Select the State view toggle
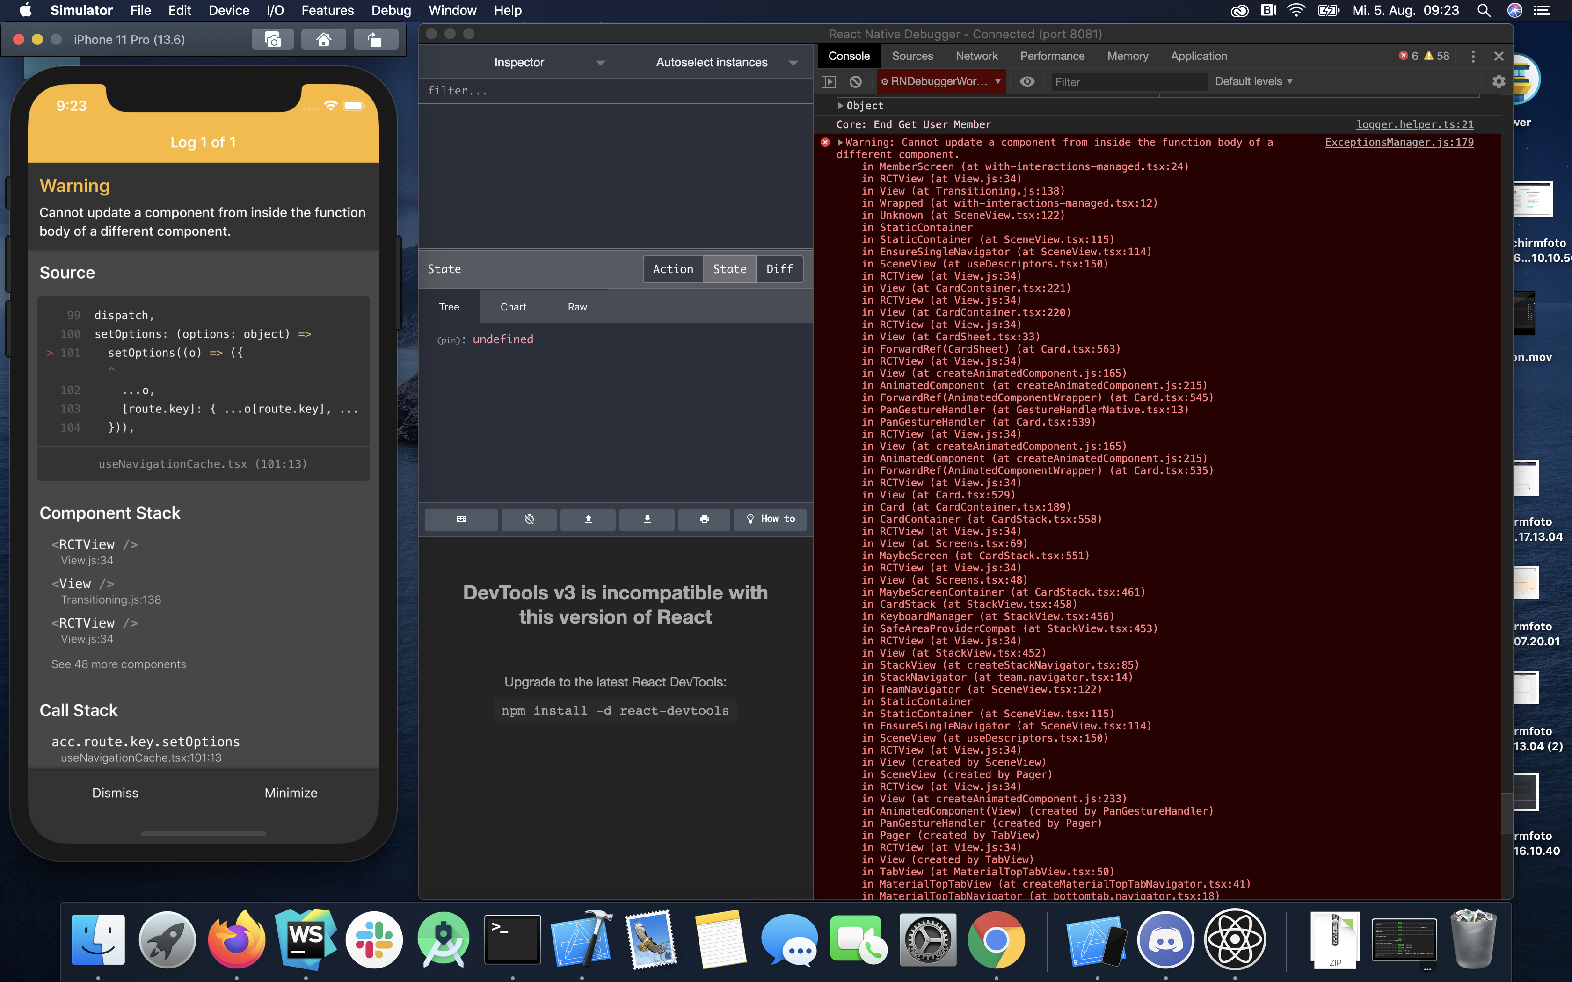Screen dimensions: 1572x982 (729, 269)
